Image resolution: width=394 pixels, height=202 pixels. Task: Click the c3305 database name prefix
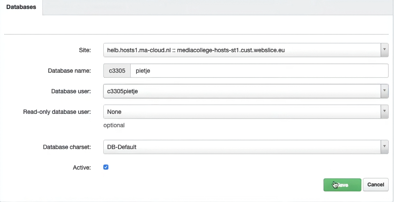pyautogui.click(x=117, y=71)
